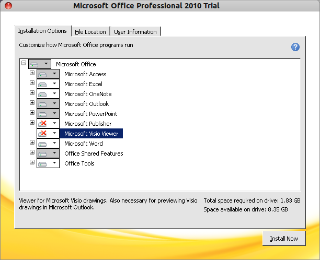320x260 pixels.
Task: Collapse the Microsoft Office root node
Action: (x=24, y=63)
